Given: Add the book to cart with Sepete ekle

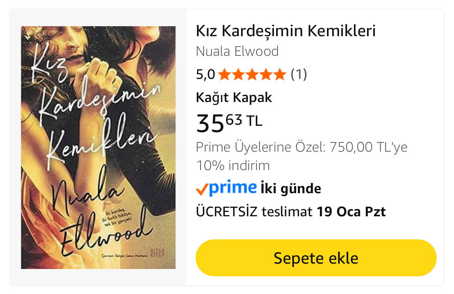Looking at the screenshot, I should [316, 258].
